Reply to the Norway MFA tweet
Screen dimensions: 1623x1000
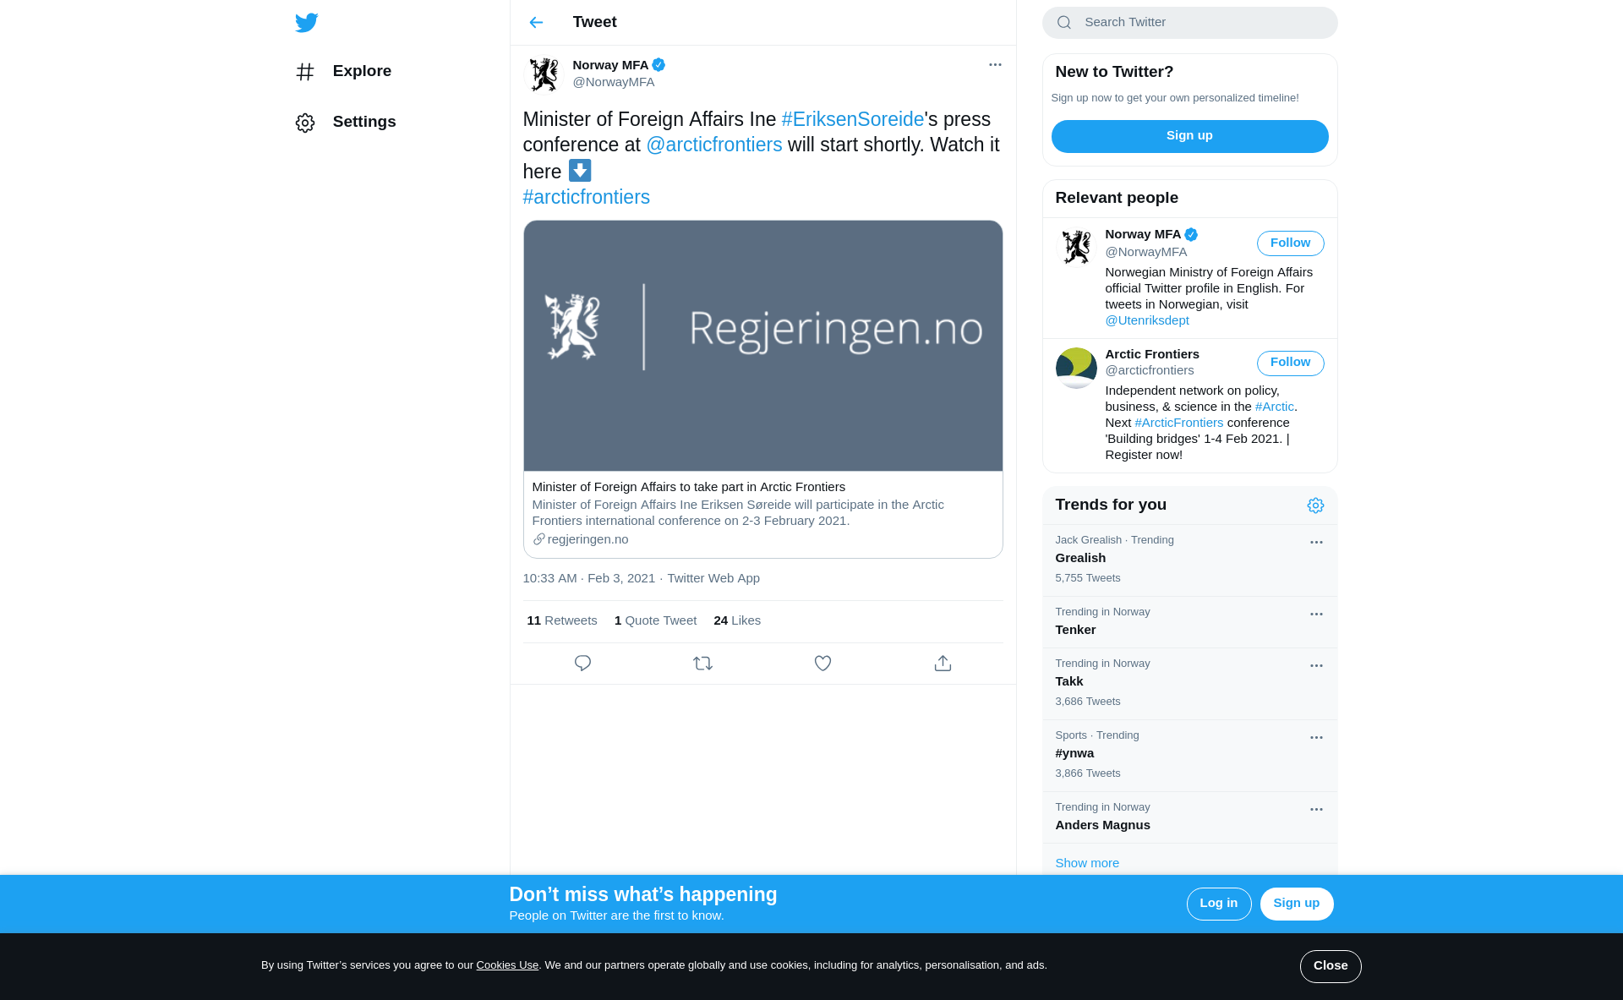click(x=582, y=664)
